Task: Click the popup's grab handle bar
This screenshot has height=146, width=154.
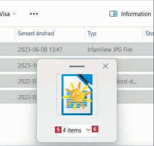Action: [x=77, y=66]
